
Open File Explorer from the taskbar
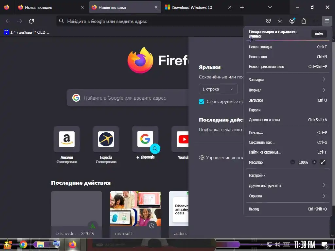pyautogui.click(x=40, y=244)
